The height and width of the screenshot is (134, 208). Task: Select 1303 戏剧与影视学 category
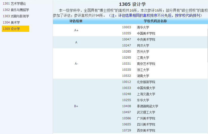coord(16,16)
